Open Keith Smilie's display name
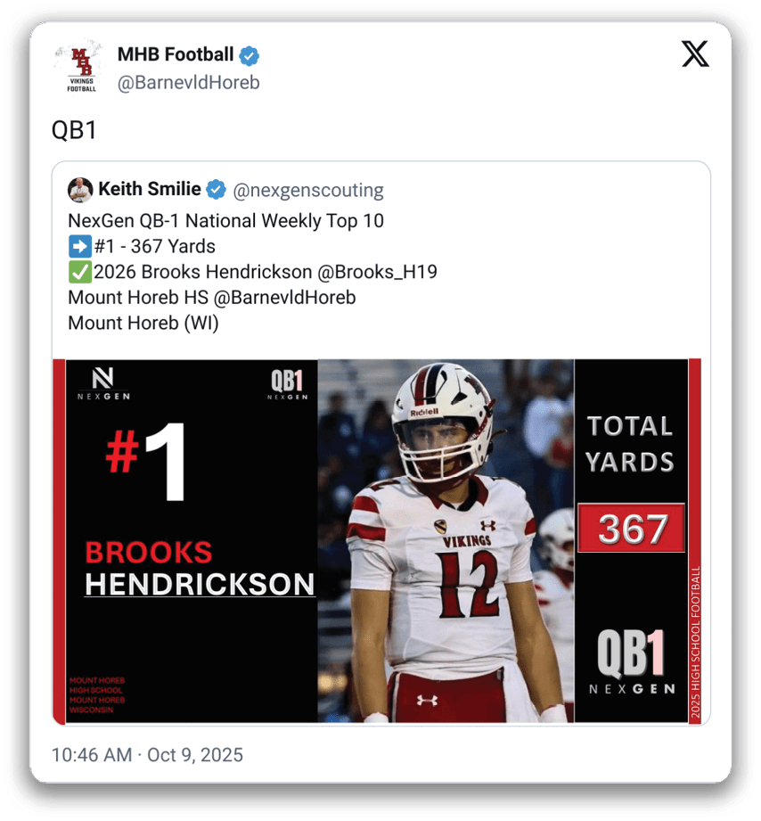This screenshot has width=761, height=821. [x=150, y=189]
